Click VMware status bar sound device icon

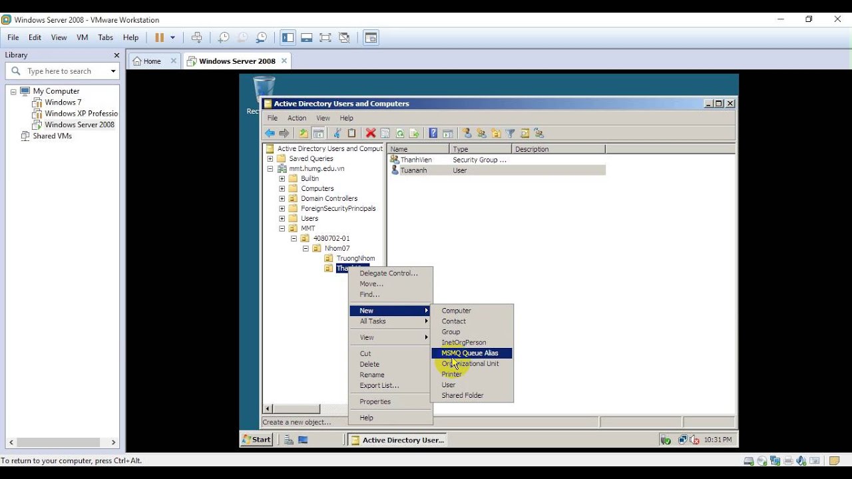click(x=801, y=461)
